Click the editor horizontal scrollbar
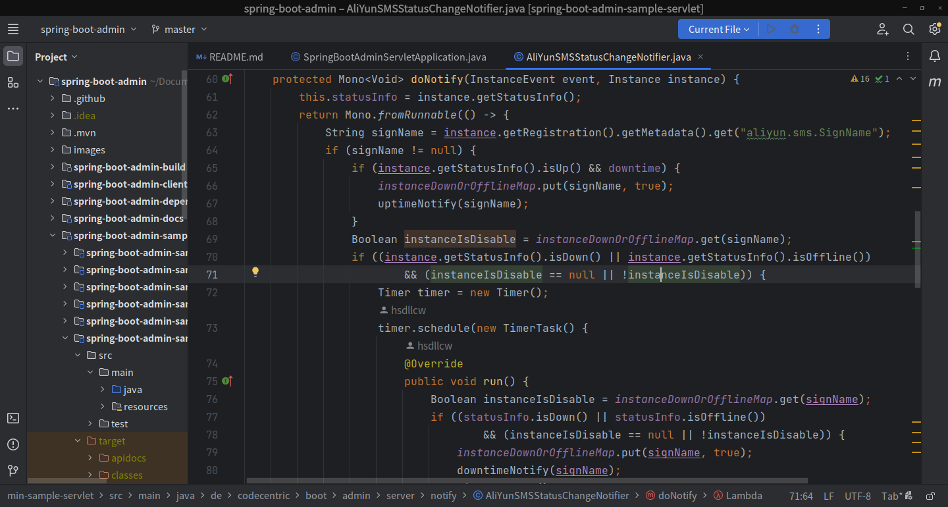The height and width of the screenshot is (507, 948). pyautogui.click(x=527, y=481)
